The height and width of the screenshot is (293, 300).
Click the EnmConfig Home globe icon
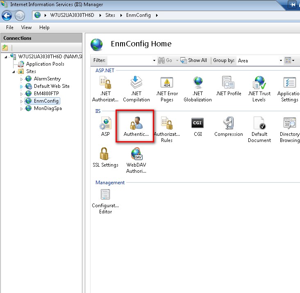tap(97, 44)
